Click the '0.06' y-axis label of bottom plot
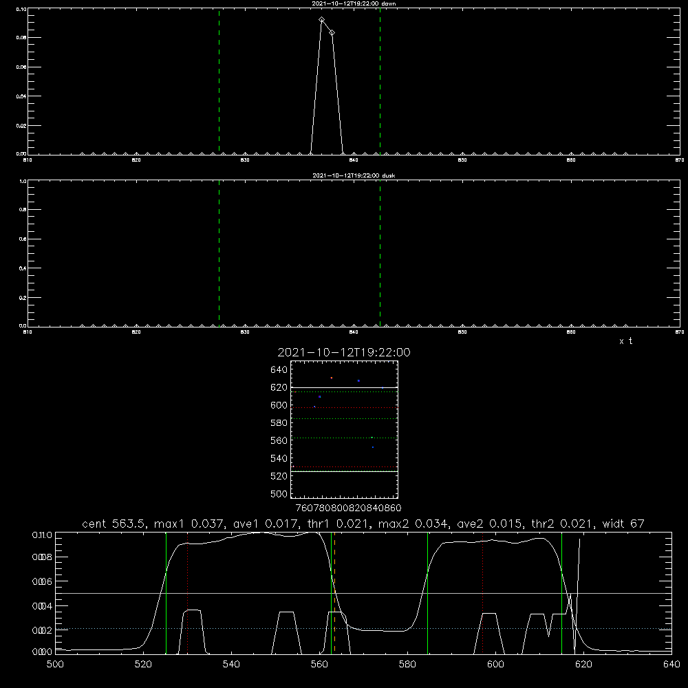688x688 pixels. (x=42, y=581)
